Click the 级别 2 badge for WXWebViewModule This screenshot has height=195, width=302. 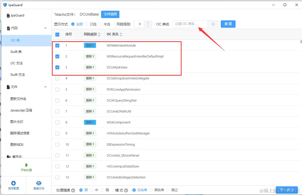(90, 45)
